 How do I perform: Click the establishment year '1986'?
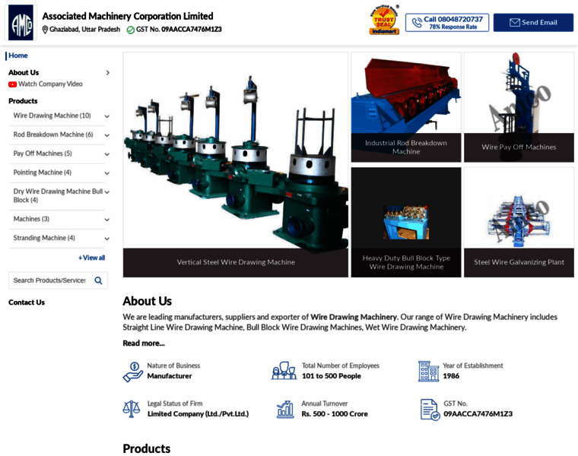point(451,376)
